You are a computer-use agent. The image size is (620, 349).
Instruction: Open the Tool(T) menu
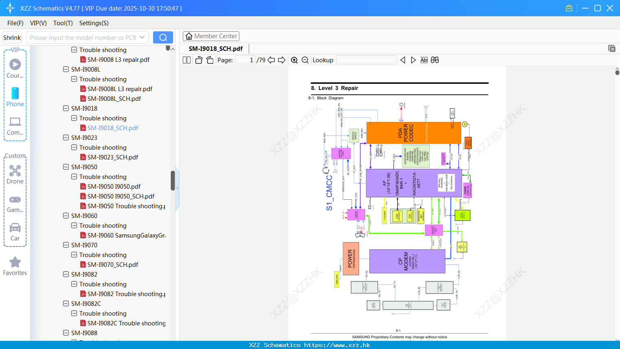pyautogui.click(x=63, y=23)
